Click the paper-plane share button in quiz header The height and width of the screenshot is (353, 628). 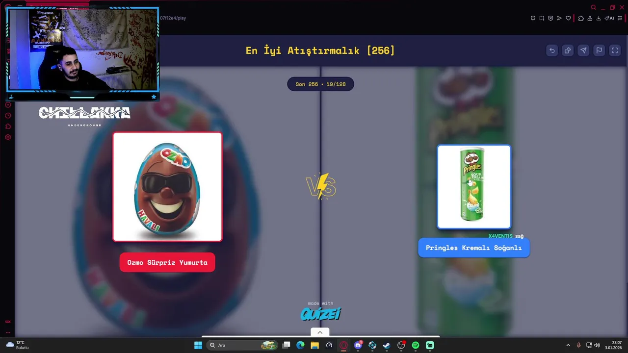coord(583,50)
